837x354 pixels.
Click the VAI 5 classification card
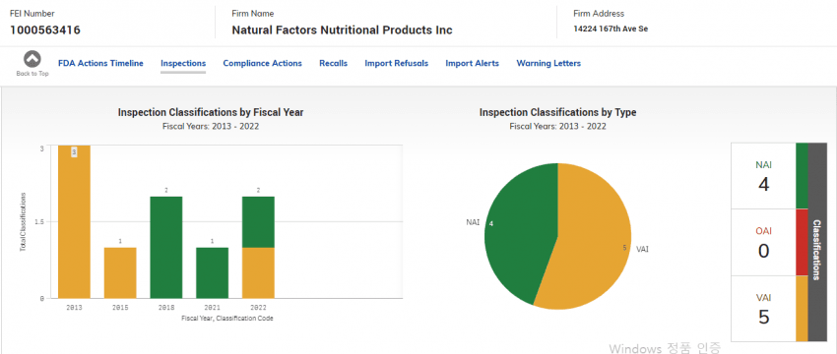pyautogui.click(x=763, y=308)
